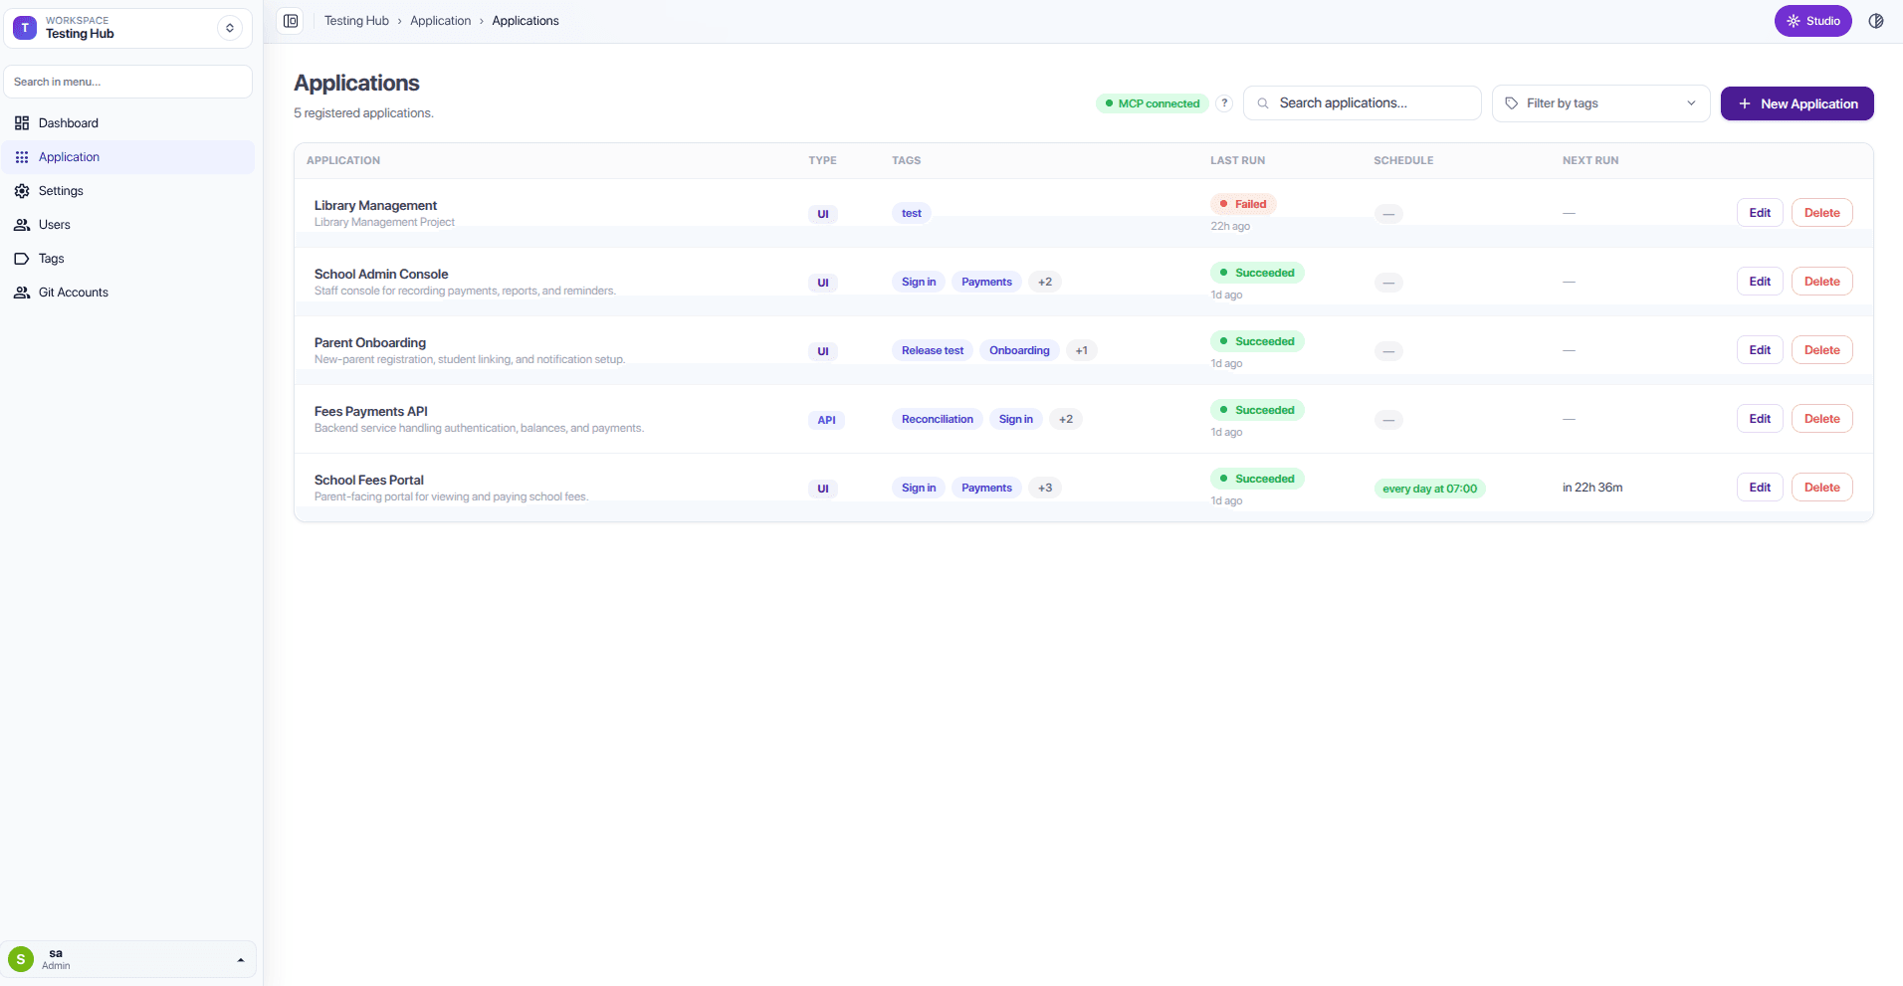Switch theme with the contrast icon
Screen dimensions: 1903x986
coord(1876,21)
